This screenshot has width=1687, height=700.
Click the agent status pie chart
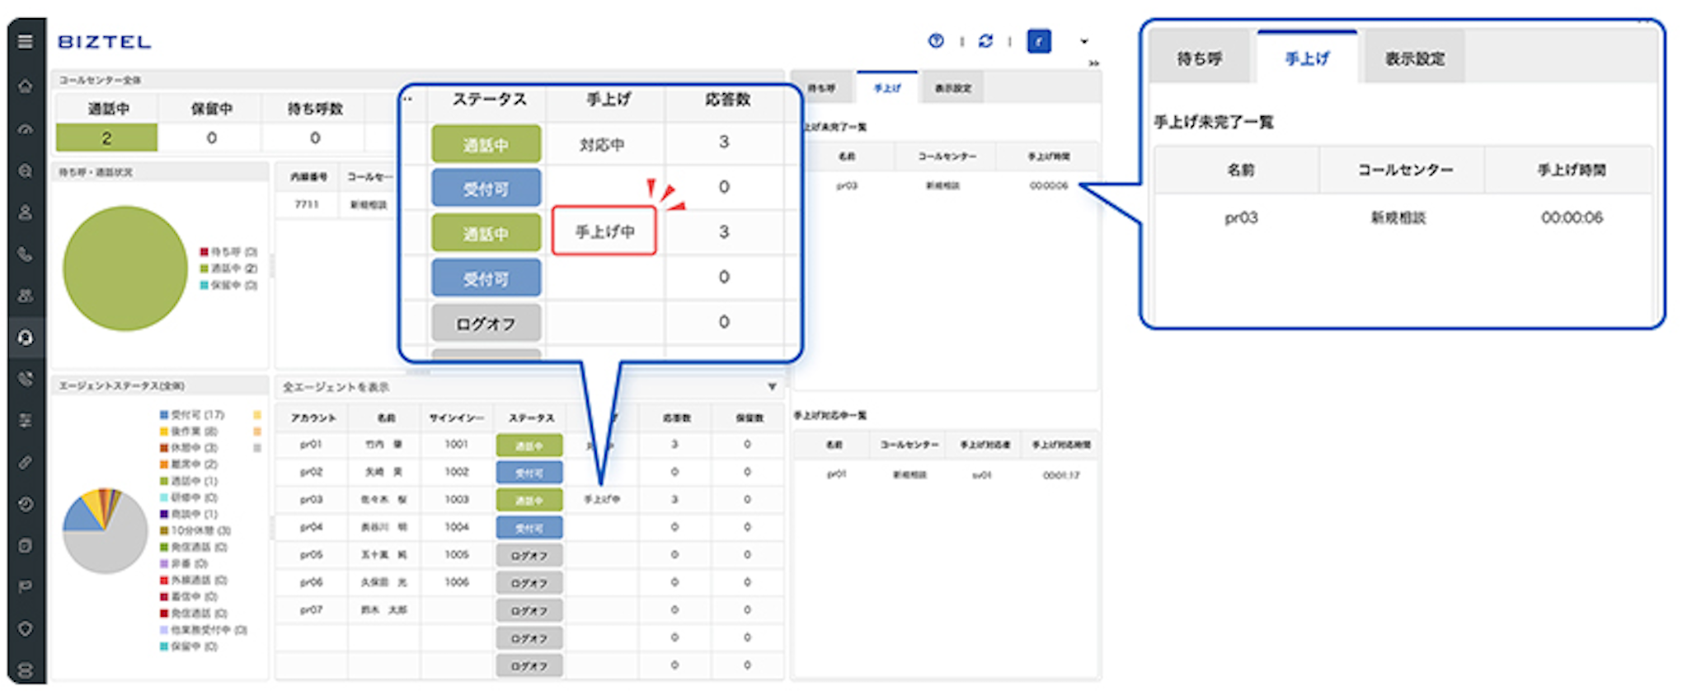coord(105,531)
